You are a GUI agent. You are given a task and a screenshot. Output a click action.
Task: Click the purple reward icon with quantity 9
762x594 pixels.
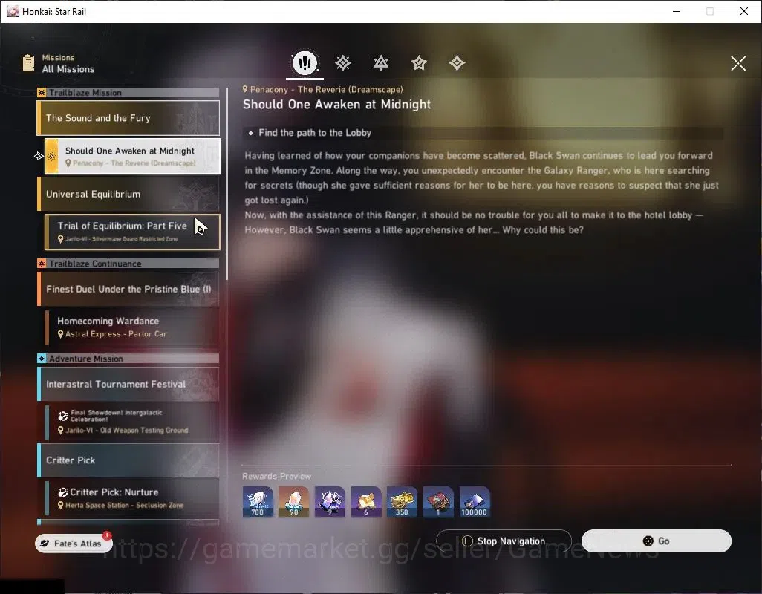click(x=330, y=502)
